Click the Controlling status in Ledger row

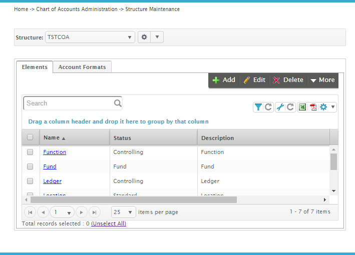128,181
